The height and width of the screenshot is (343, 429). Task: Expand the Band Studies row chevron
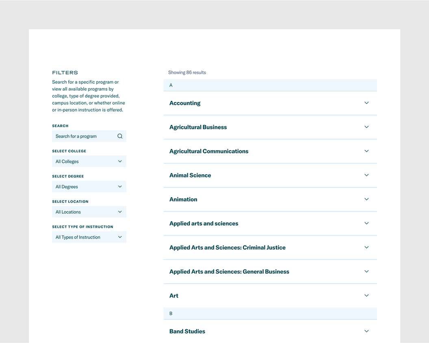click(366, 331)
